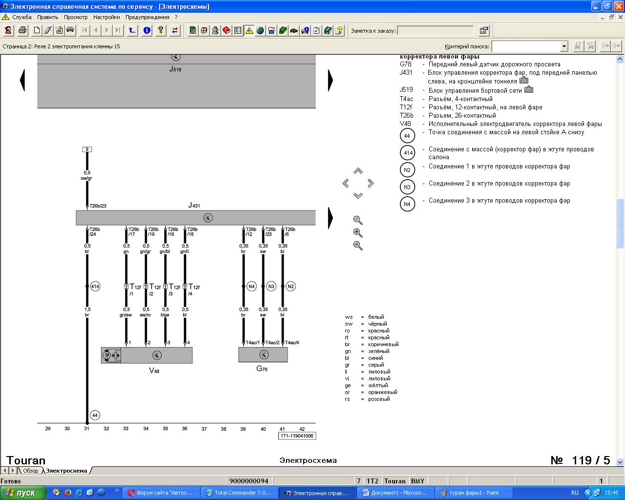Switch to the 'Обзор' tab
The height and width of the screenshot is (500, 625).
point(30,471)
